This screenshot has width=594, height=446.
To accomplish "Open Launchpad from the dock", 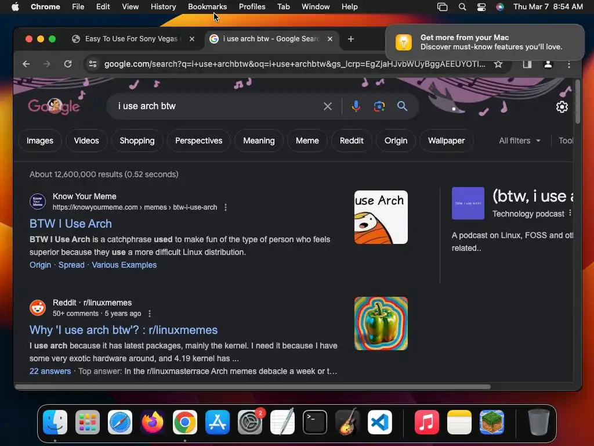I will pos(88,422).
